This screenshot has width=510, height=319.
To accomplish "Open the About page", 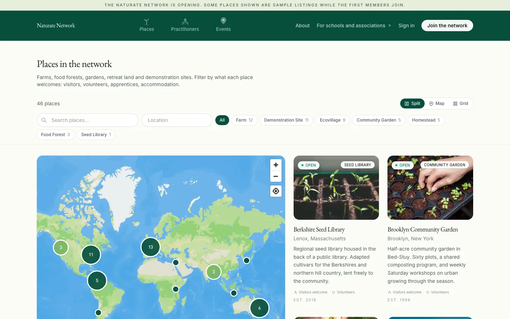I will tap(302, 26).
